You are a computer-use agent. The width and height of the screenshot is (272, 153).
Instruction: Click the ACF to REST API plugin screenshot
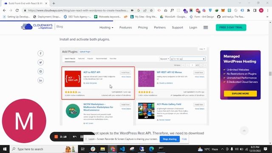click(98, 83)
